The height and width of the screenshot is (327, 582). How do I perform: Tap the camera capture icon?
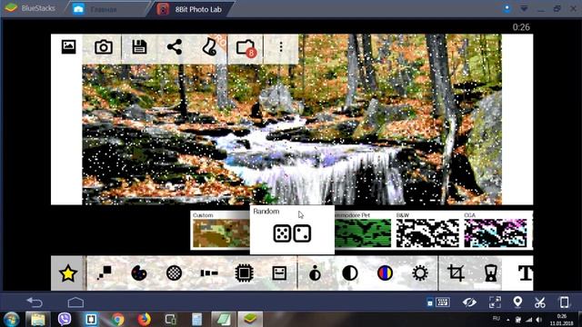[x=104, y=47]
